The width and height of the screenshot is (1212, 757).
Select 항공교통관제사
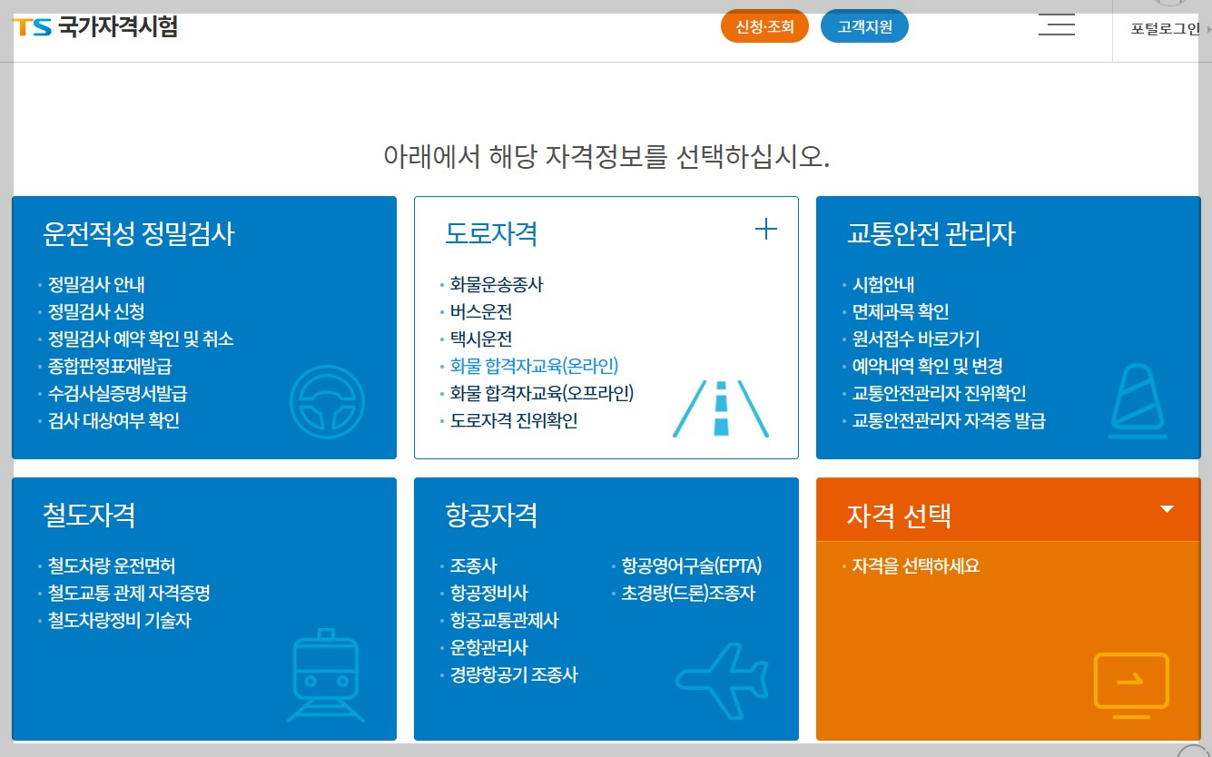(504, 621)
